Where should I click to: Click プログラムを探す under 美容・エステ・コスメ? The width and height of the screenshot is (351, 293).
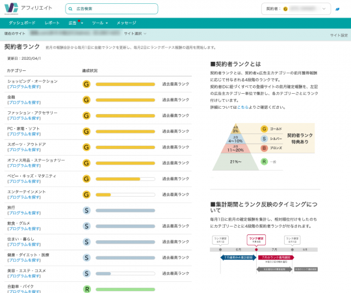click(x=24, y=276)
